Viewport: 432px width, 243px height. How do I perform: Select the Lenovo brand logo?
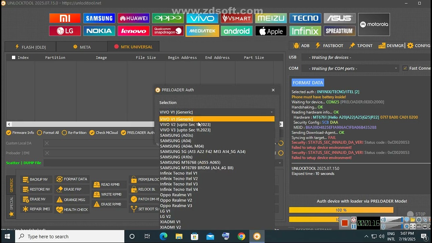coord(134,31)
